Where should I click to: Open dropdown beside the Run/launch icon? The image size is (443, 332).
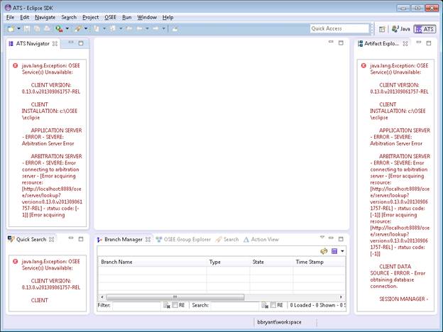point(67,28)
